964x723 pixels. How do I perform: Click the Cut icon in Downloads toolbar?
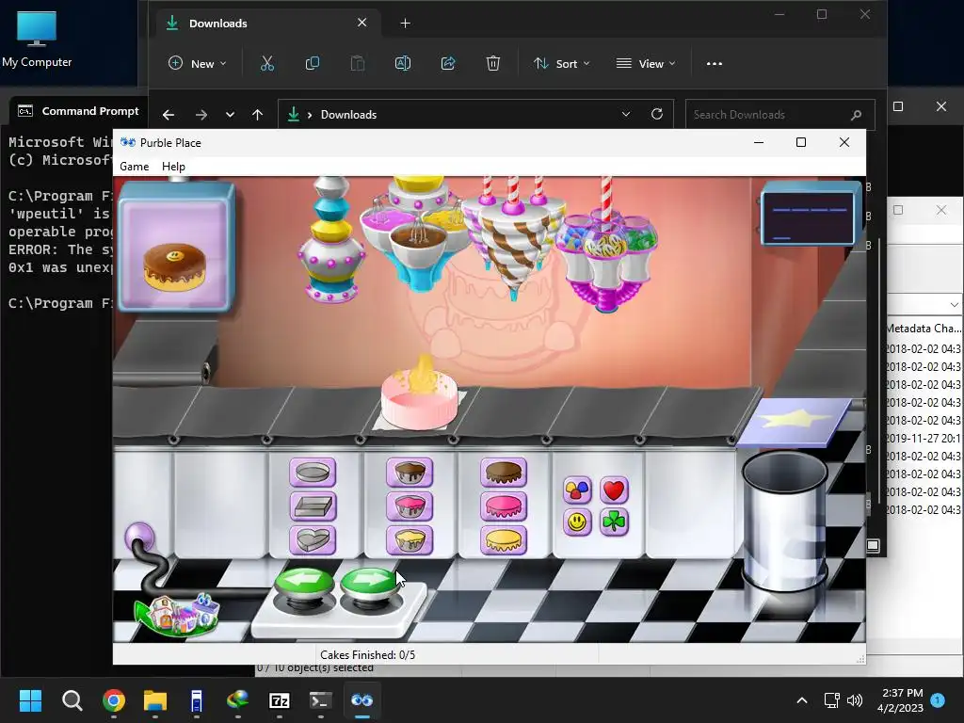pos(266,63)
